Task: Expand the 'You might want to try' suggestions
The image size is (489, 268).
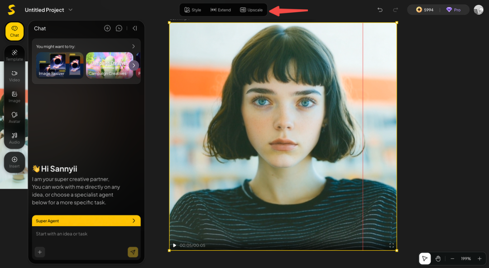Action: (x=133, y=46)
